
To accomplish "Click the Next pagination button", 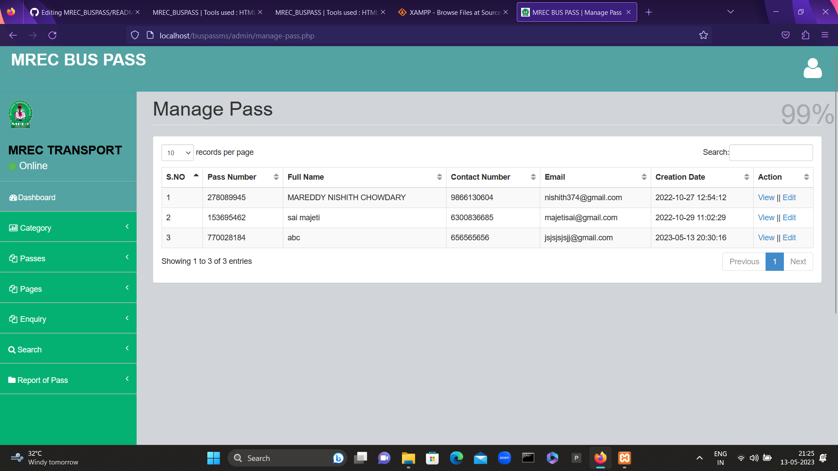I will 798,262.
